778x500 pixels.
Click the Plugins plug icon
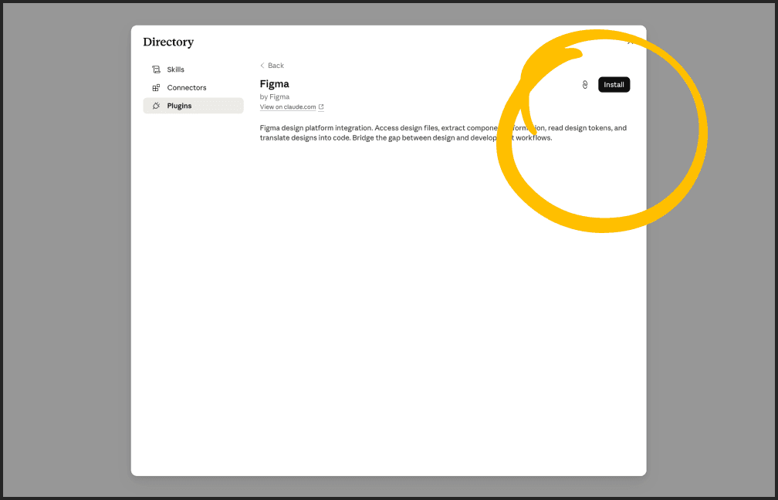point(156,106)
